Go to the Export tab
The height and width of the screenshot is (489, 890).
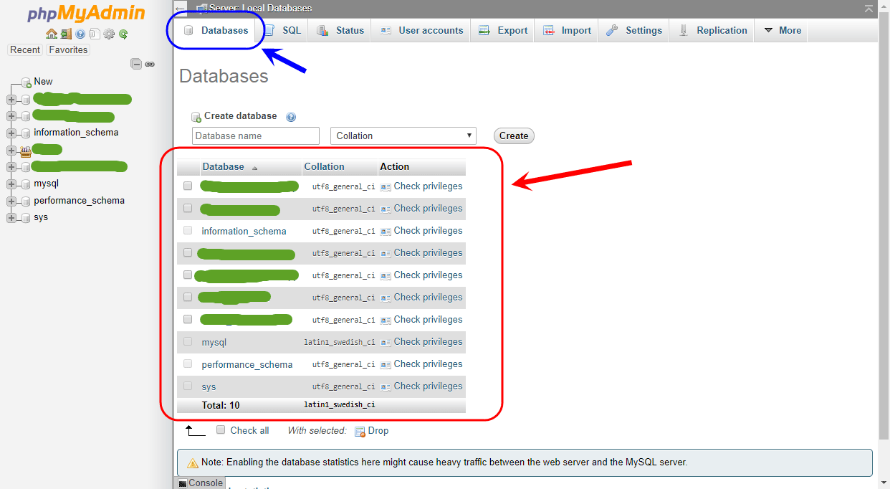coord(503,30)
